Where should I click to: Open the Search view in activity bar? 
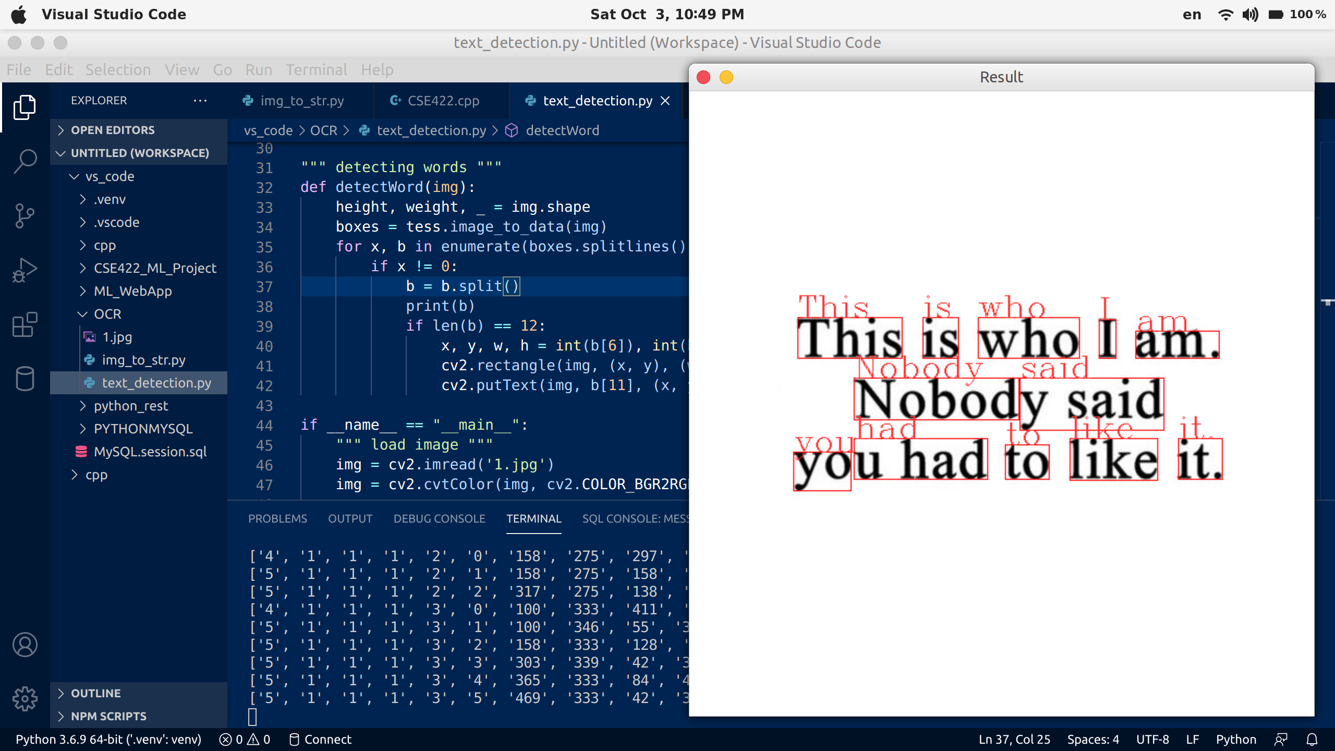(25, 161)
